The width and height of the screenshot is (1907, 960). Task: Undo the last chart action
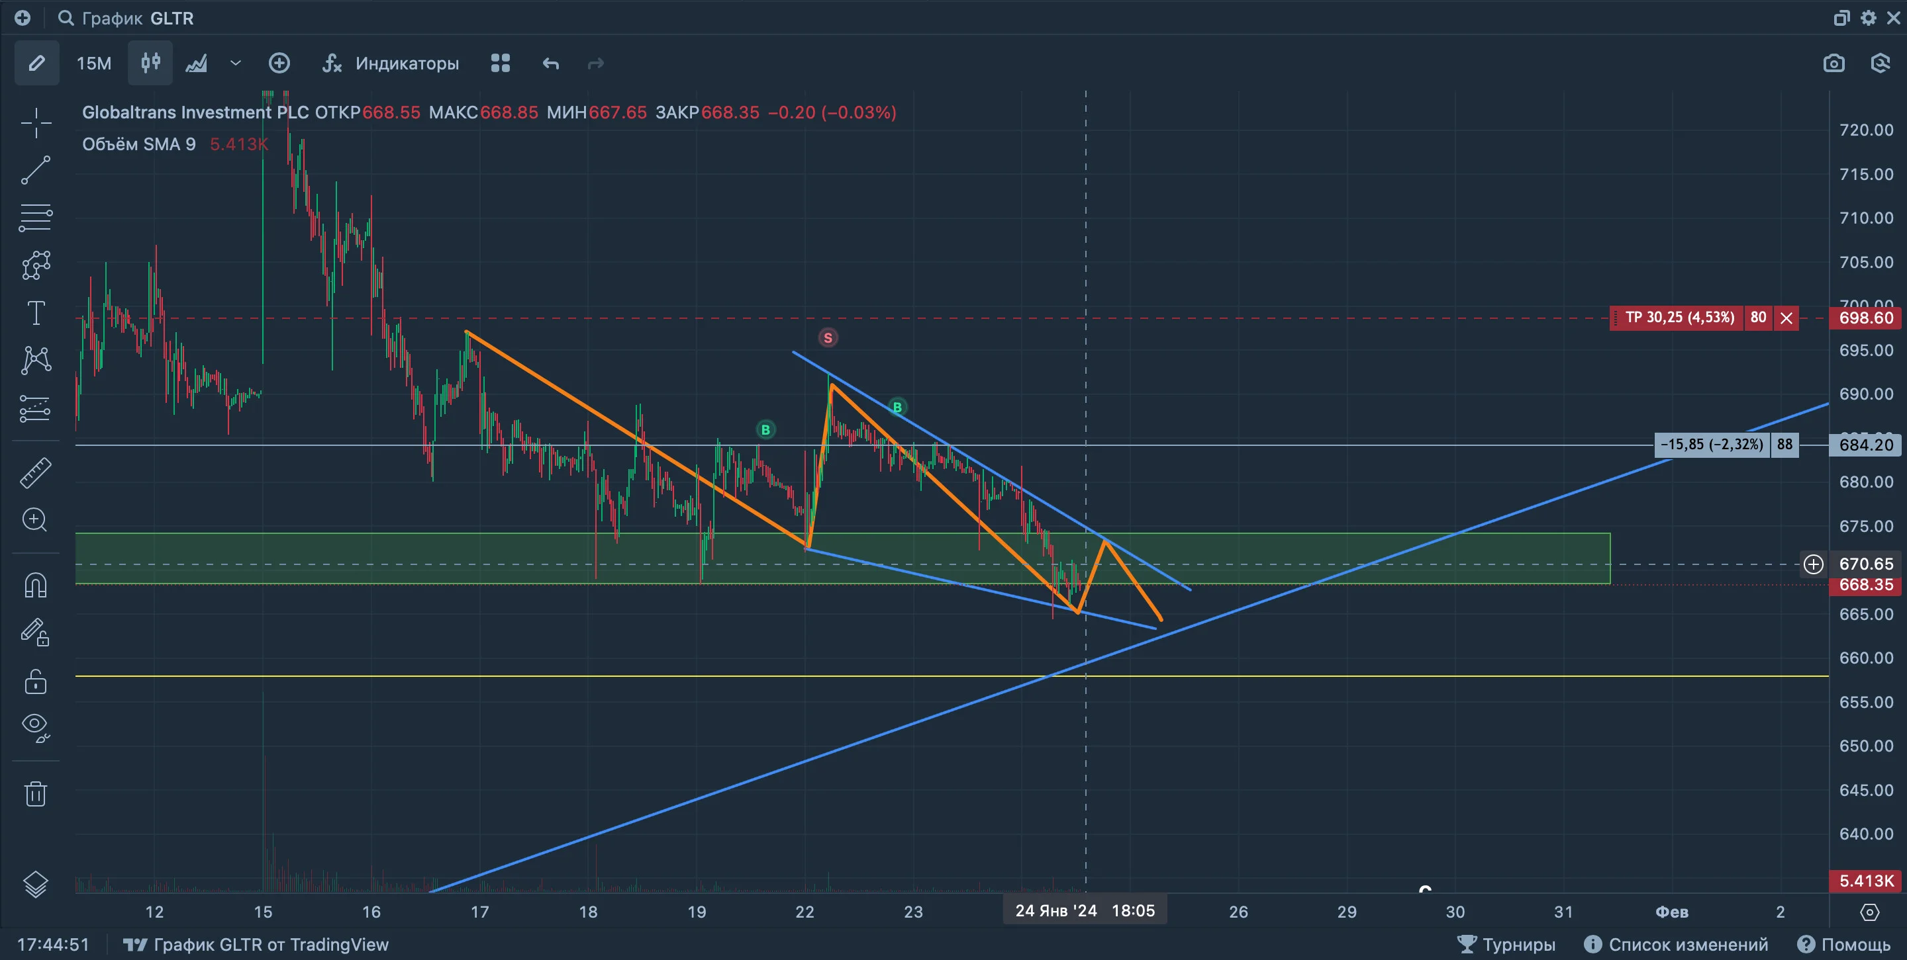pyautogui.click(x=550, y=63)
